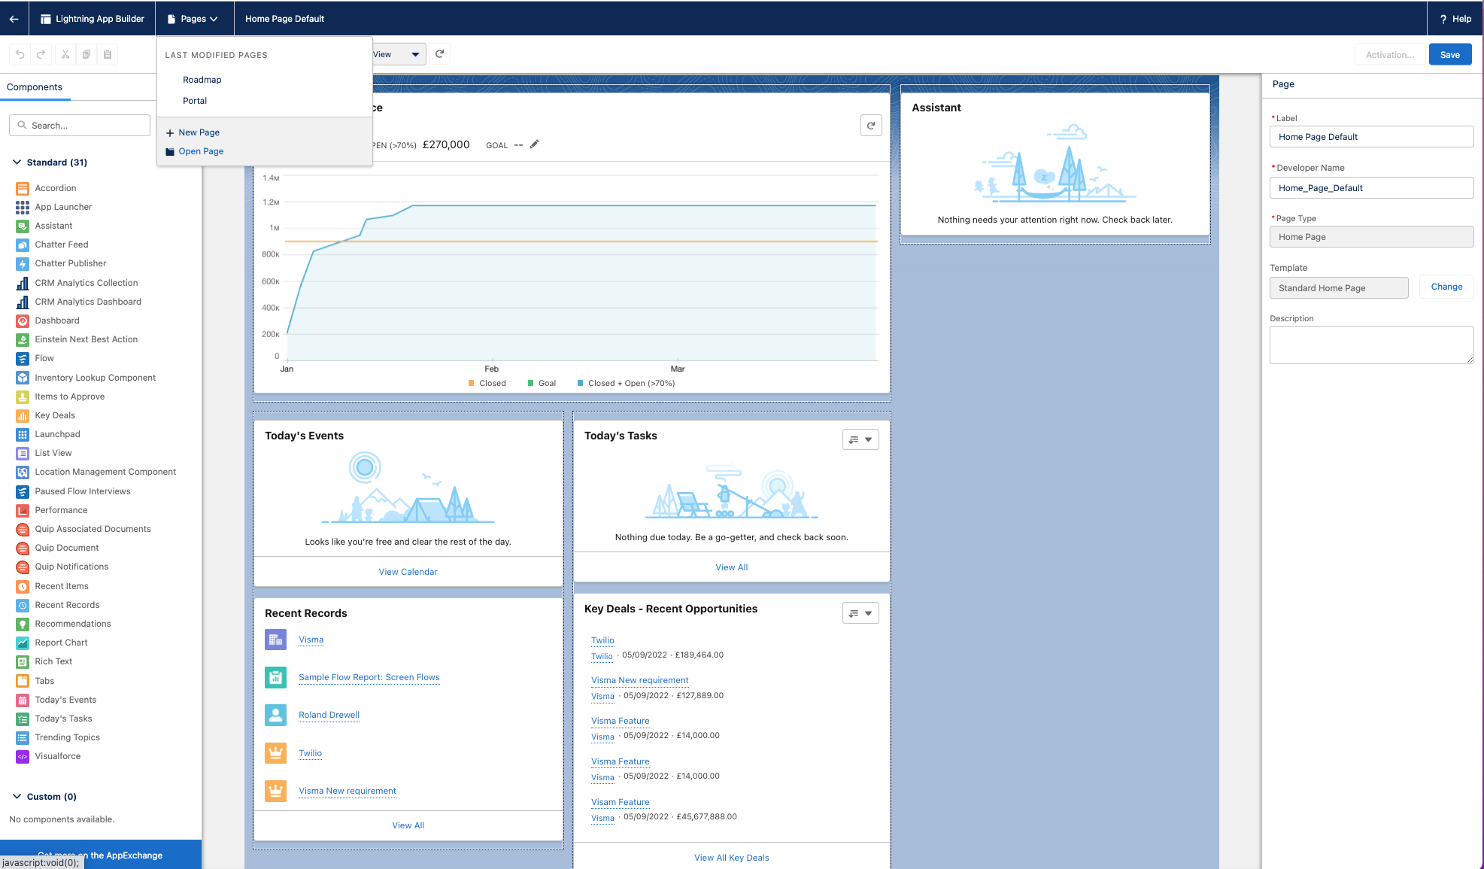The image size is (1484, 869).
Task: Select the Dashboard component icon
Action: (23, 321)
